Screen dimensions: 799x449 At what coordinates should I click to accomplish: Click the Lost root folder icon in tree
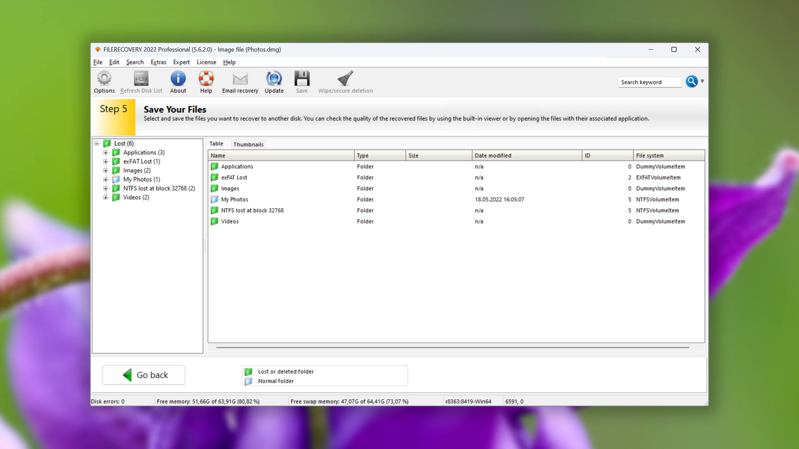pyautogui.click(x=107, y=143)
